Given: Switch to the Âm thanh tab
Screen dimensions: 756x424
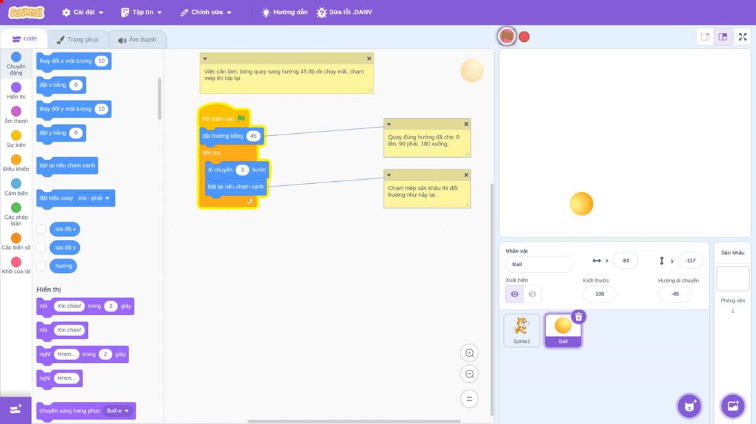Looking at the screenshot, I should (x=137, y=40).
